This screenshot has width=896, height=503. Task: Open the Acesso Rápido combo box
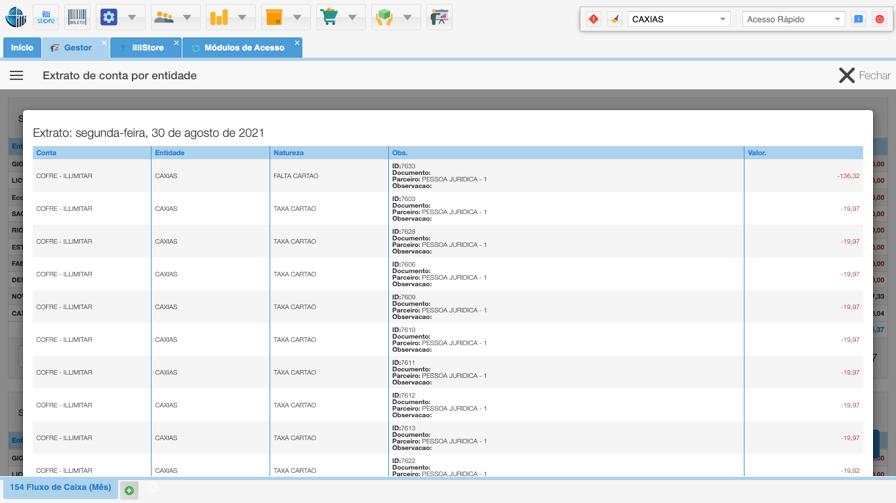pos(794,19)
